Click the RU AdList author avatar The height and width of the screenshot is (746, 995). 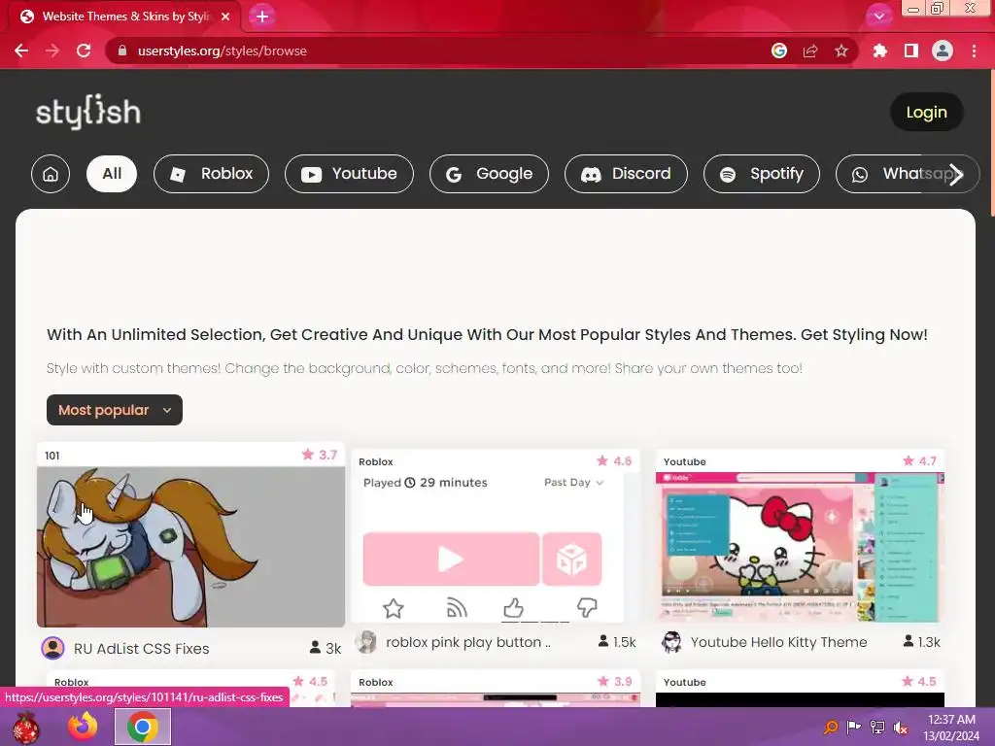[52, 648]
